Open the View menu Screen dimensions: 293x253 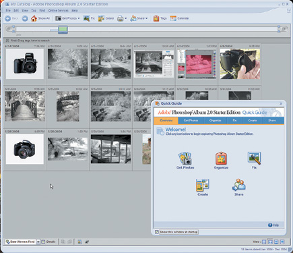(25, 11)
